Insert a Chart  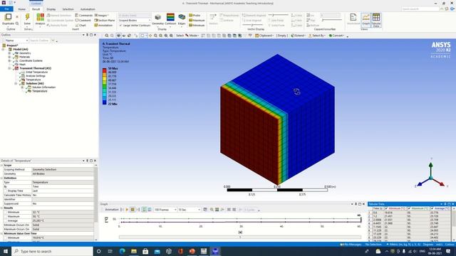coord(81,26)
